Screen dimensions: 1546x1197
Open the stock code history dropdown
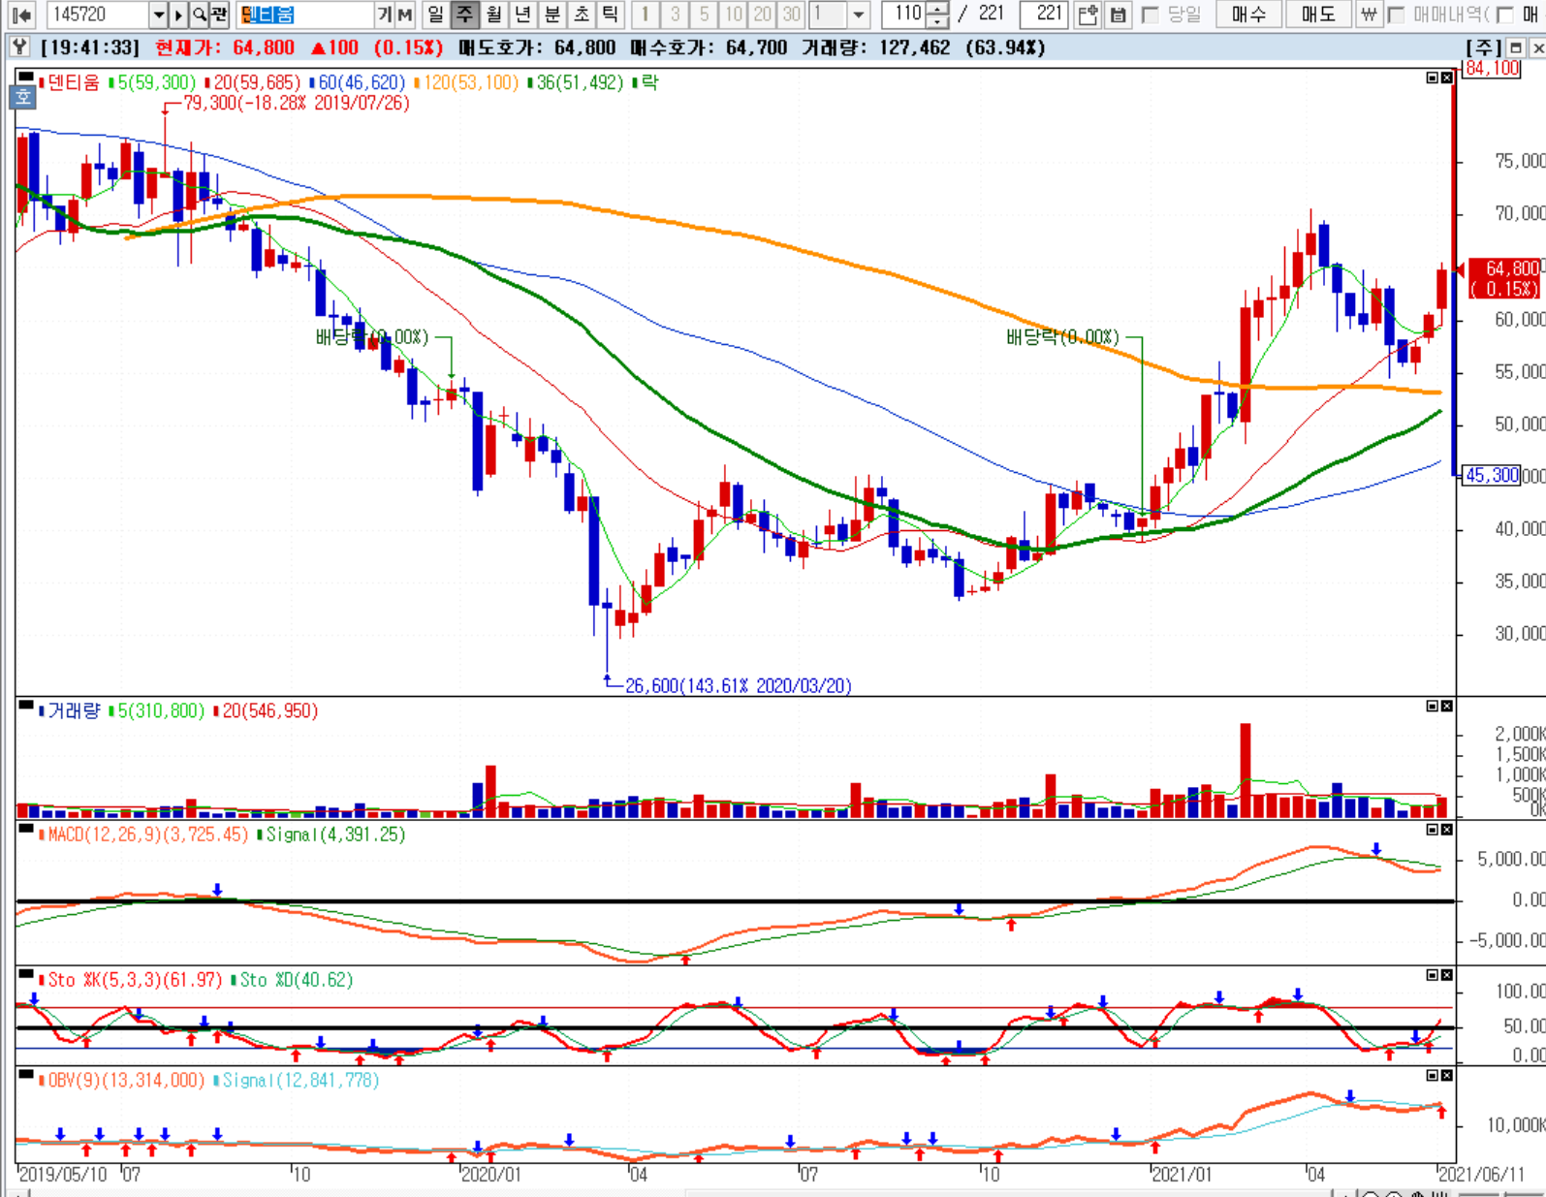[x=159, y=15]
